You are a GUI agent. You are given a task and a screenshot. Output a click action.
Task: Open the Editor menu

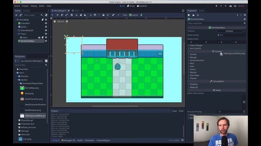[42, 6]
